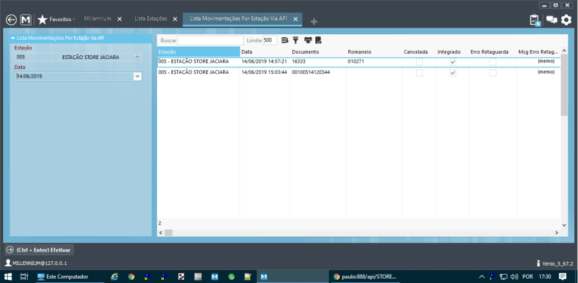Open (memo) cell for document 16333
This screenshot has width=578, height=283.
[545, 61]
